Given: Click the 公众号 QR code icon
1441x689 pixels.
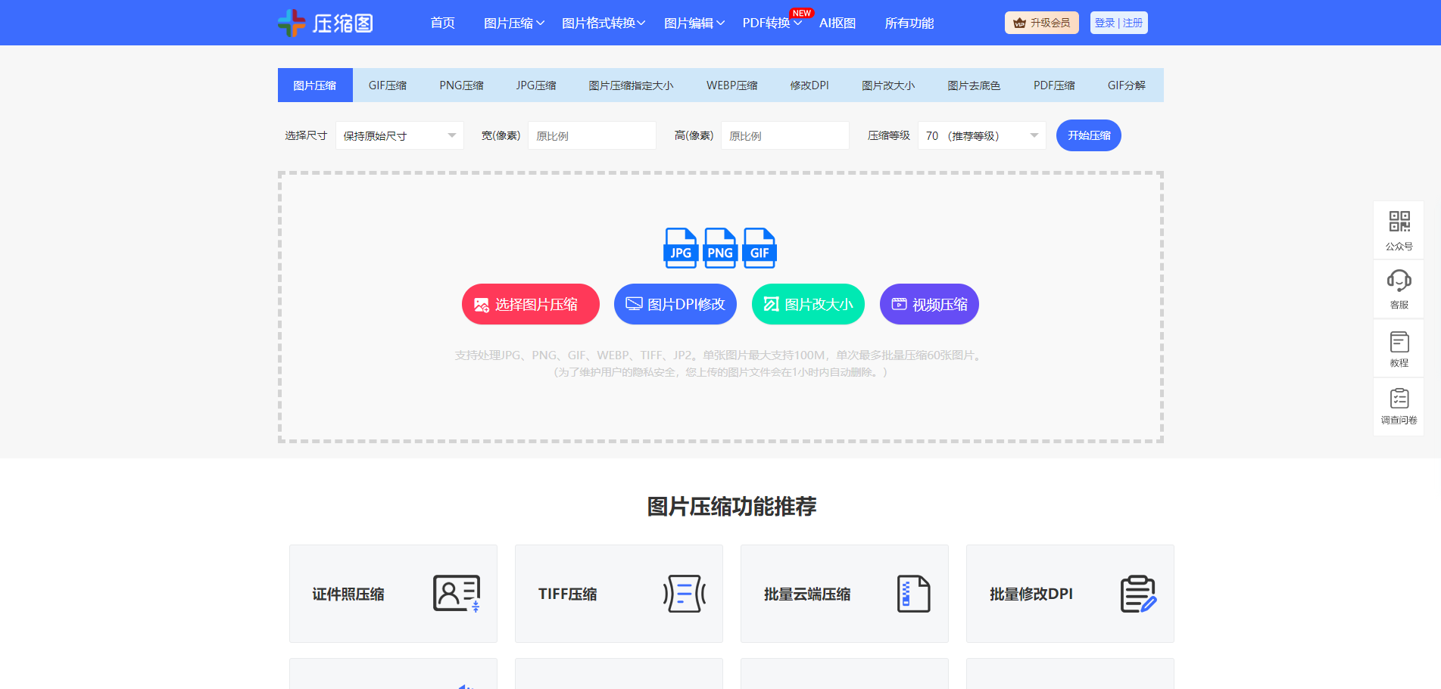Looking at the screenshot, I should coord(1399,222).
